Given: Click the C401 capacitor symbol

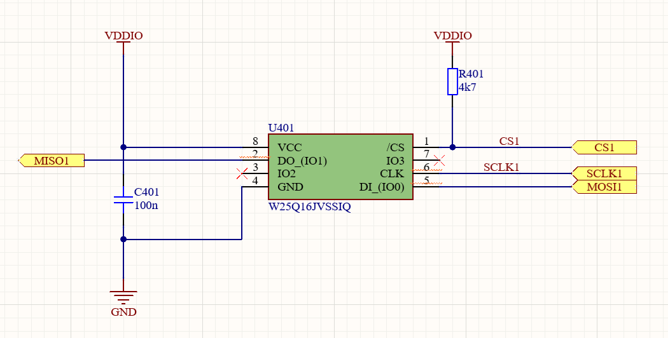Looking at the screenshot, I should [x=123, y=200].
